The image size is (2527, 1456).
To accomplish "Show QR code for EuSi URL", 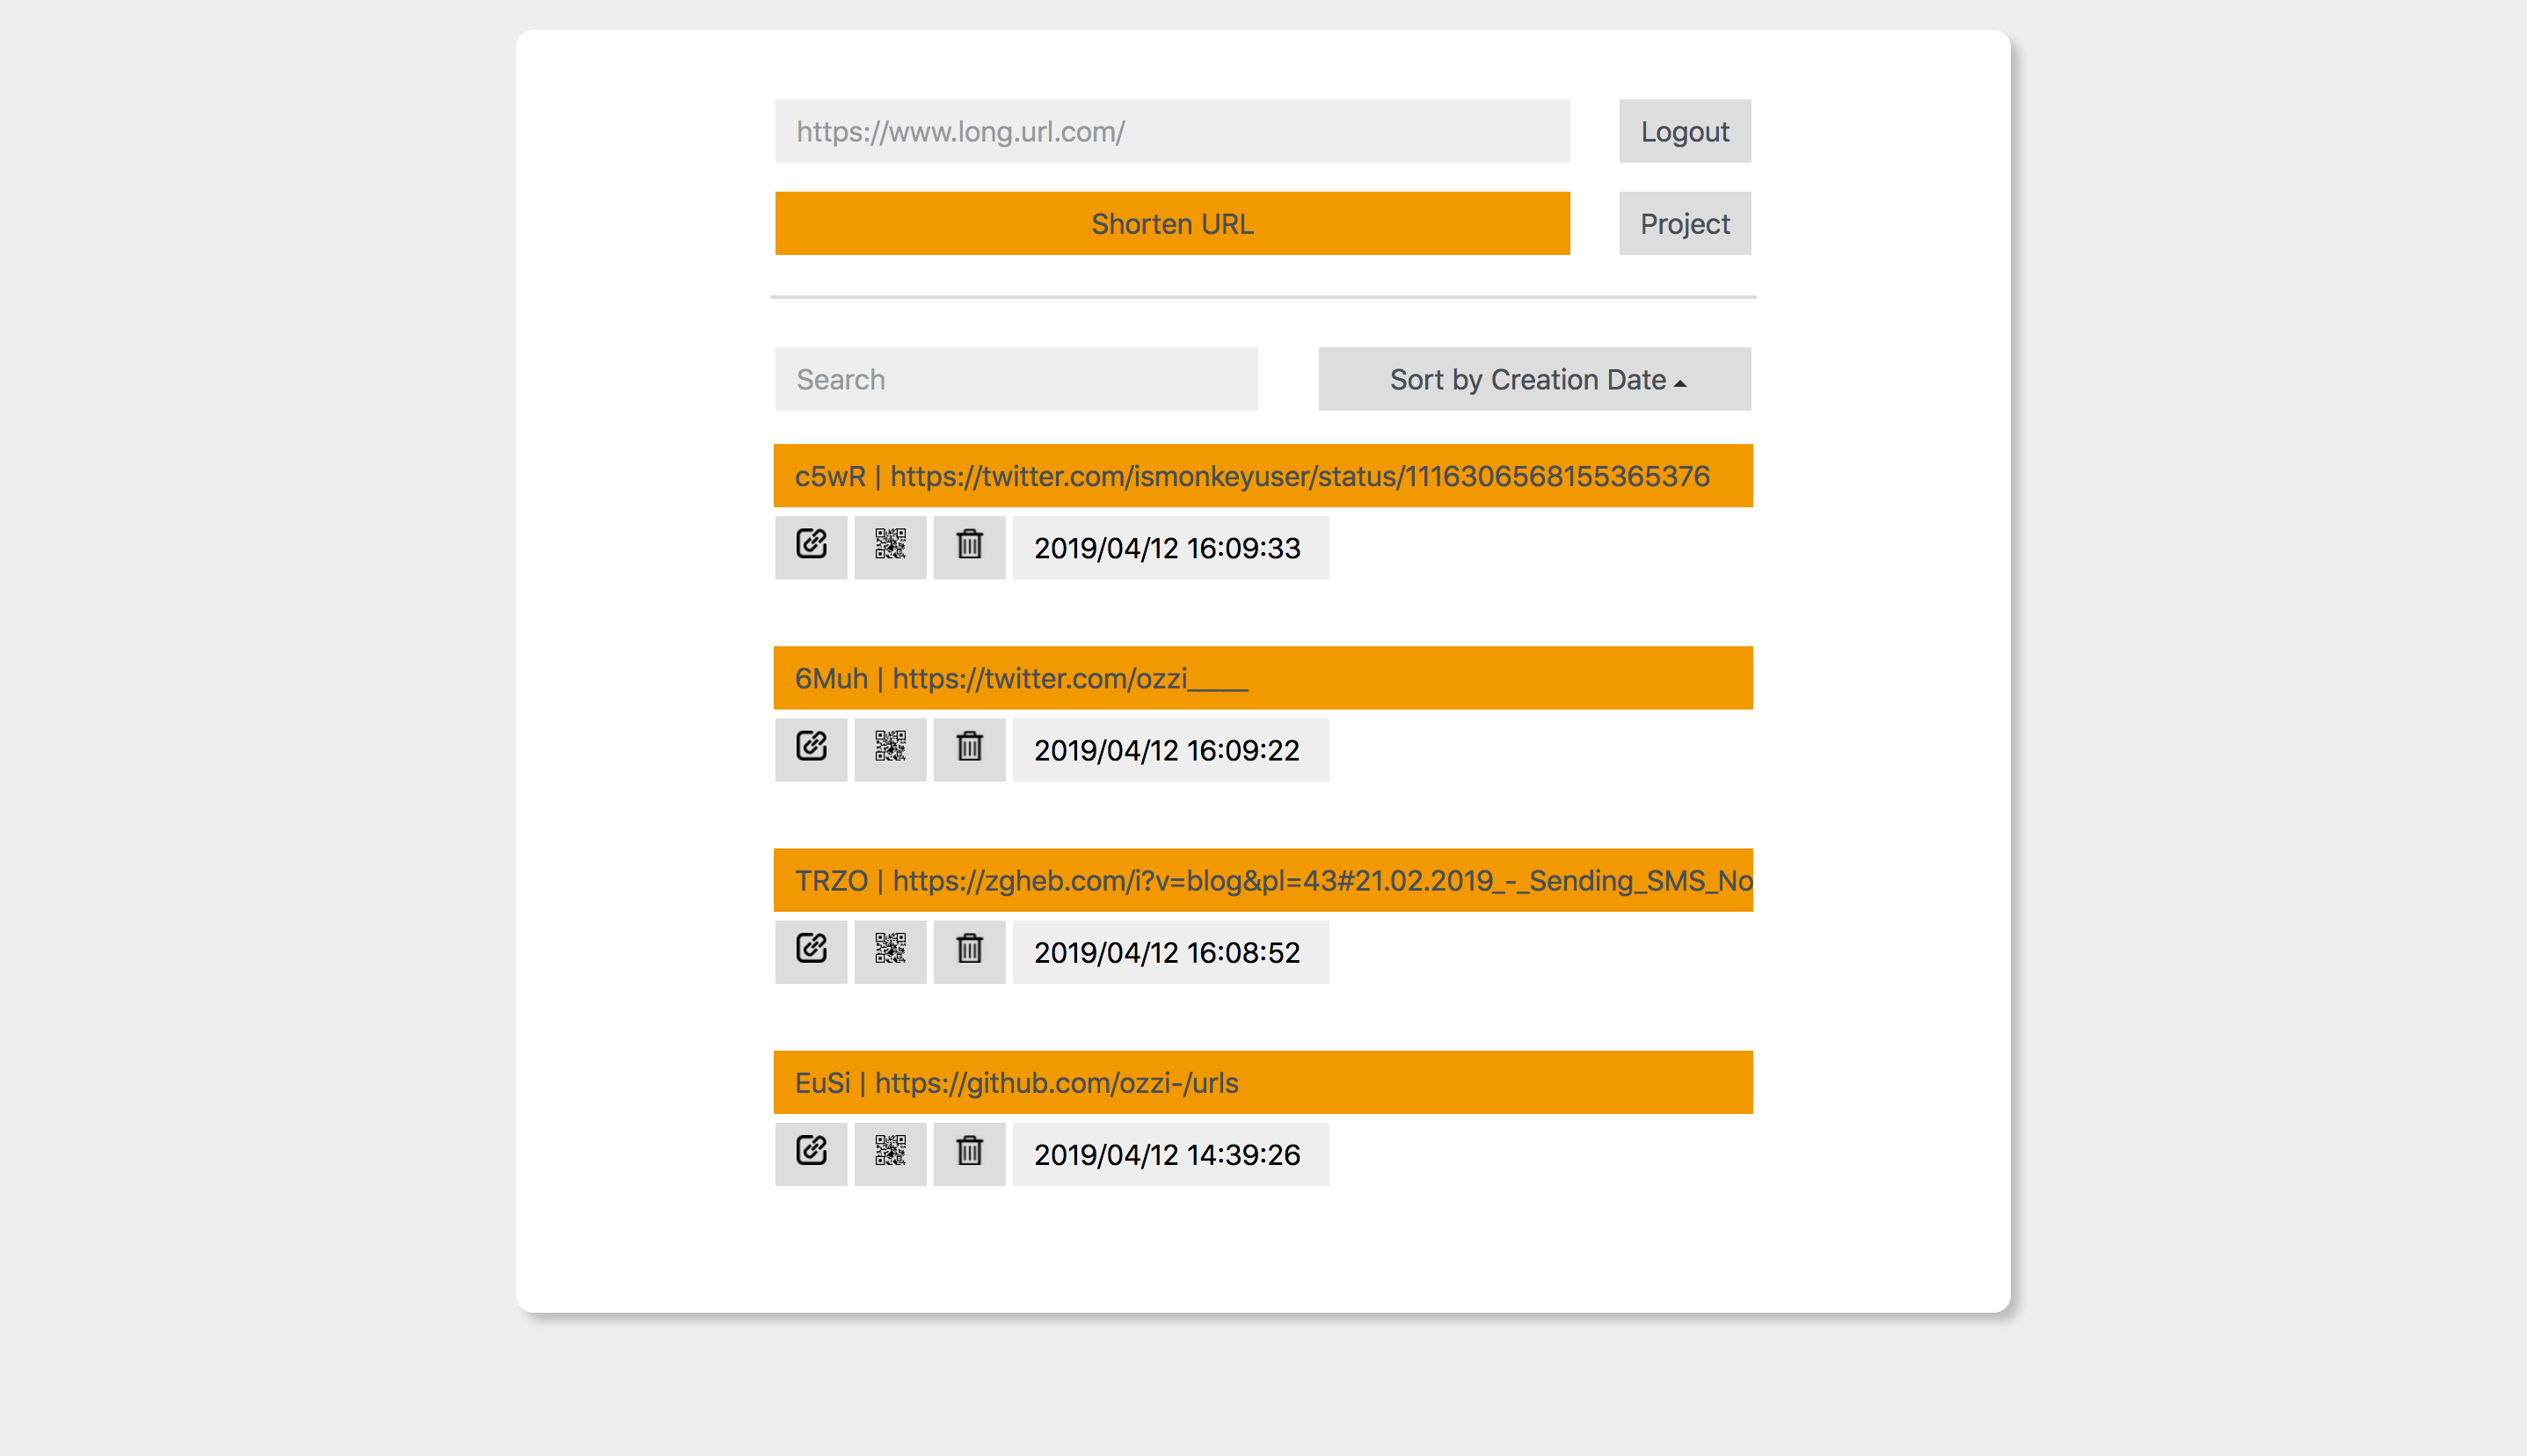I will (891, 1153).
